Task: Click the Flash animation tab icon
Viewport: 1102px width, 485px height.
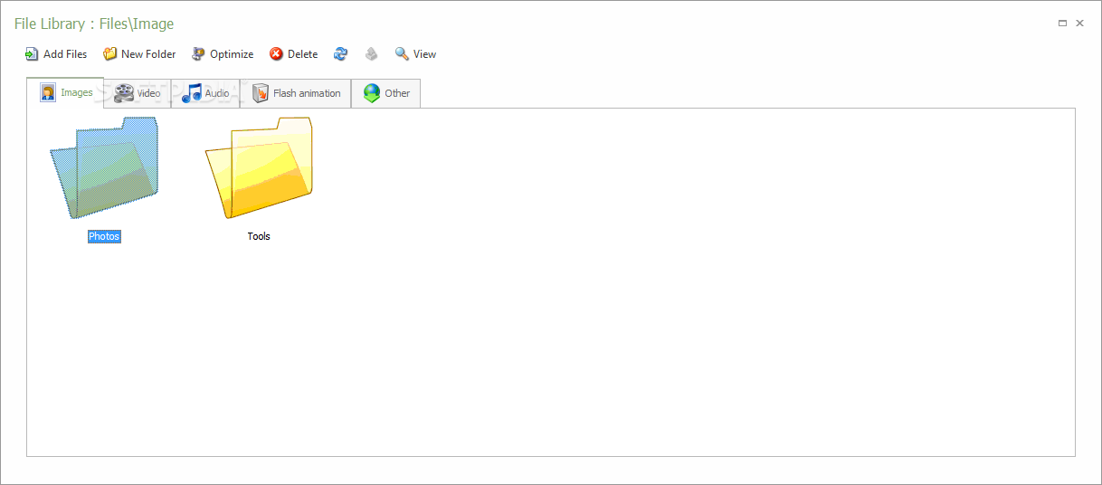Action: pyautogui.click(x=261, y=93)
